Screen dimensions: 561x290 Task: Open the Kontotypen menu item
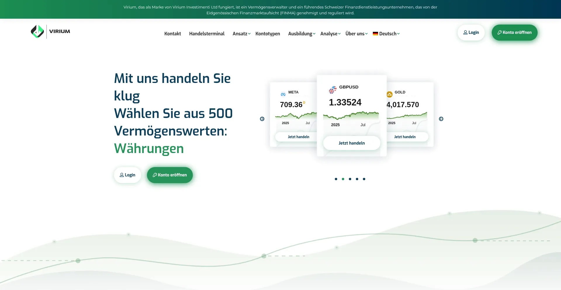click(x=268, y=34)
